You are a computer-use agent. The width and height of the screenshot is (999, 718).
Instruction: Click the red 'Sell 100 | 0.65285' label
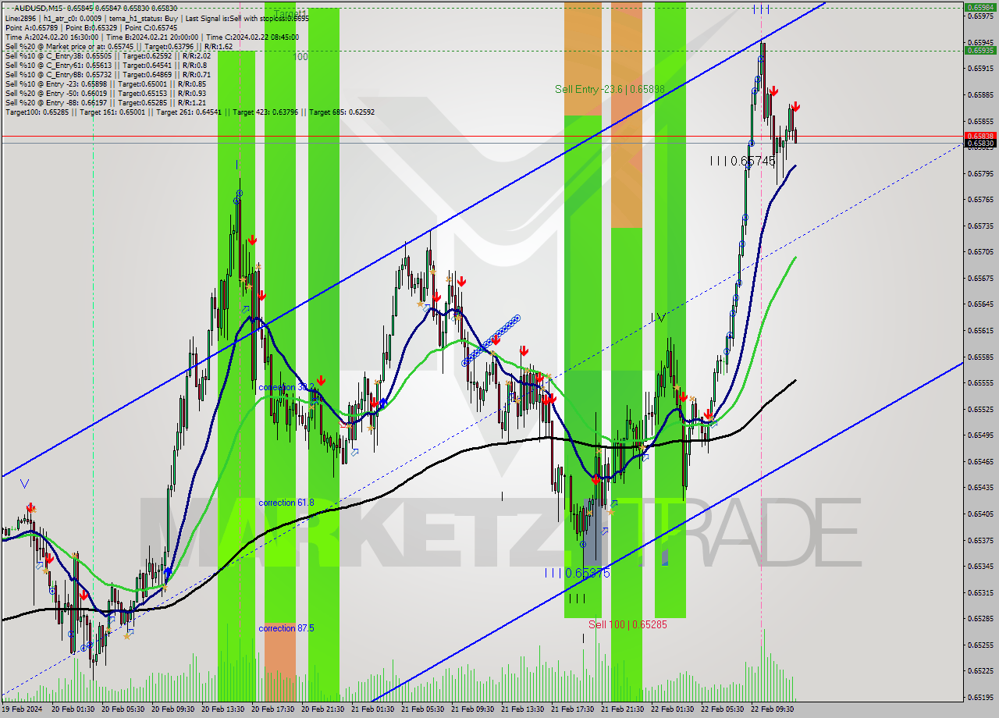[x=627, y=624]
